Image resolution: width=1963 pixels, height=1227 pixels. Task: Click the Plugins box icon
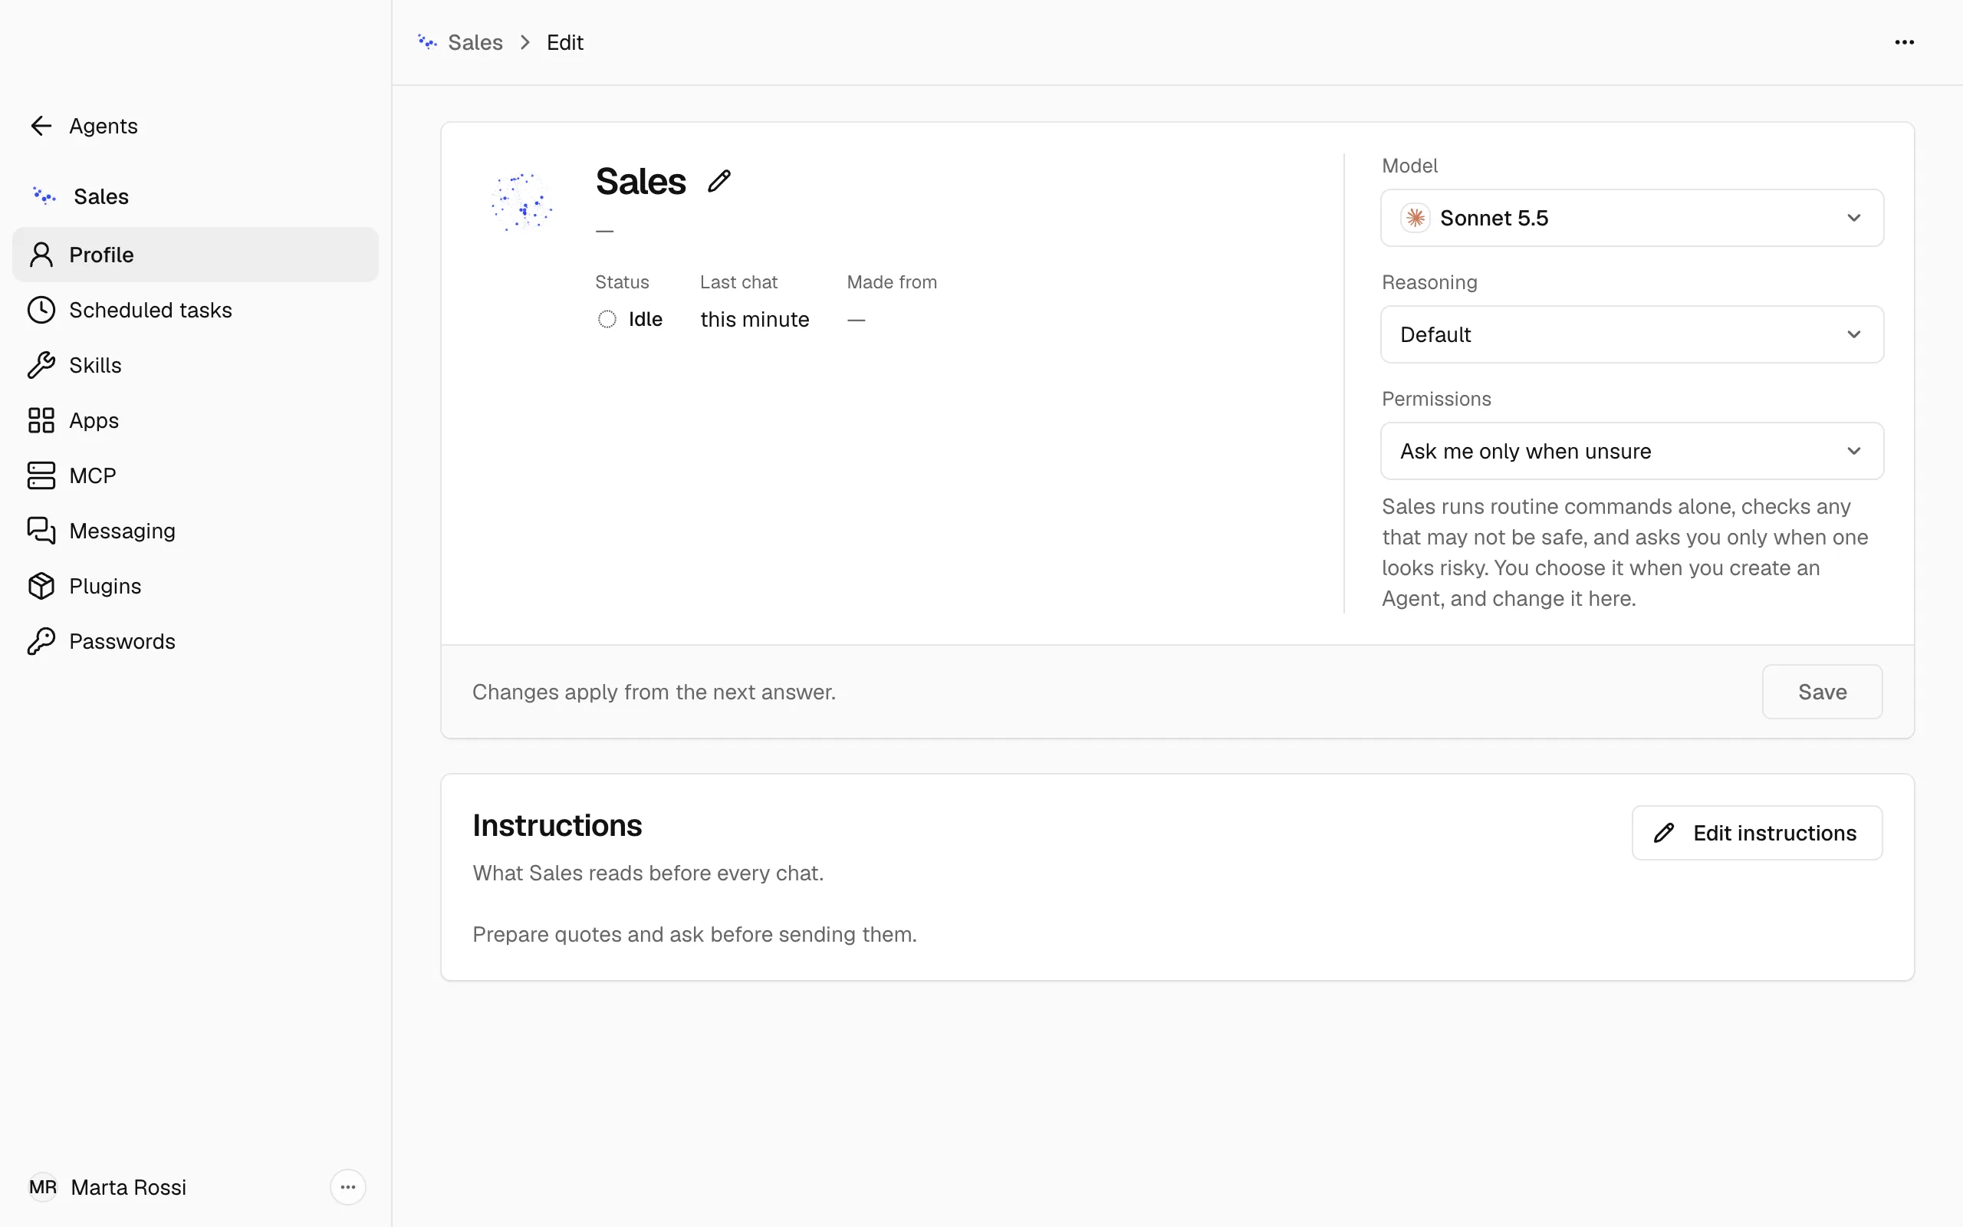pyautogui.click(x=41, y=586)
